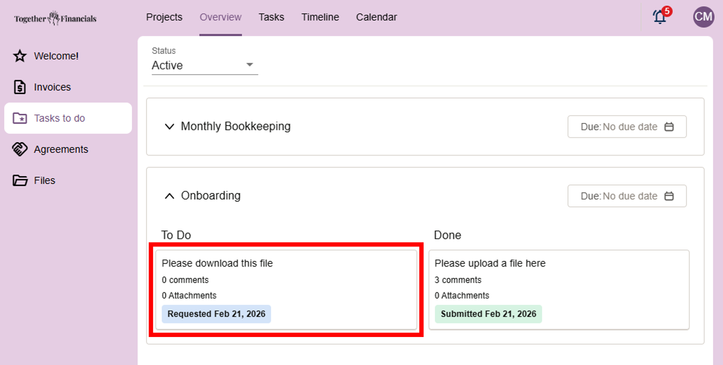Click the Tasks to do folder icon

pyautogui.click(x=20, y=118)
